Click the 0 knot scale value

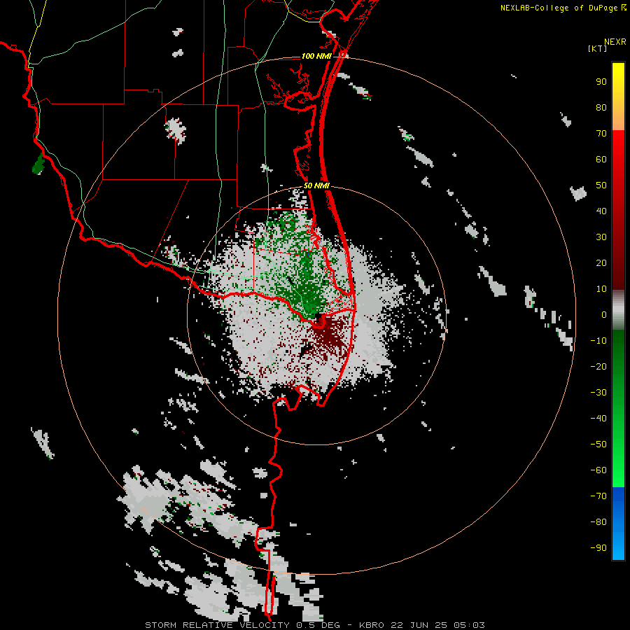pyautogui.click(x=604, y=315)
